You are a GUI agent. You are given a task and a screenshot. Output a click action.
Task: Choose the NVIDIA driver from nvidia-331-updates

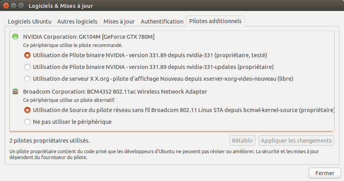click(x=27, y=67)
